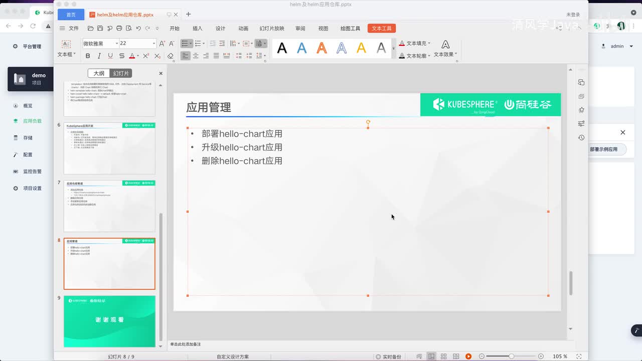642x361 pixels.
Task: Click 部署示例应用 button in the KubeSphere window
Action: coord(603,149)
